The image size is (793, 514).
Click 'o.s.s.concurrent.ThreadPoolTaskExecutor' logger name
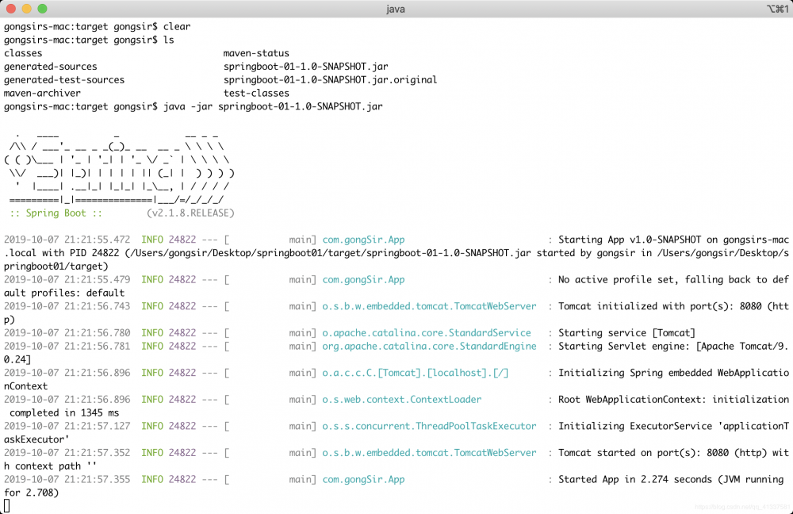click(x=429, y=426)
